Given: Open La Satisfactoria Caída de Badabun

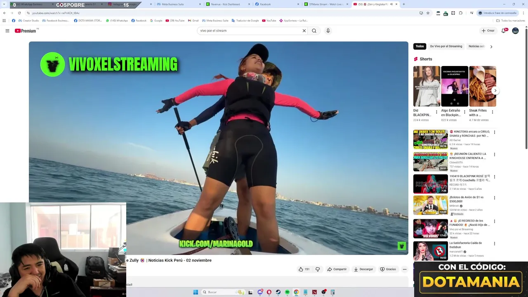Looking at the screenshot, I should [431, 251].
